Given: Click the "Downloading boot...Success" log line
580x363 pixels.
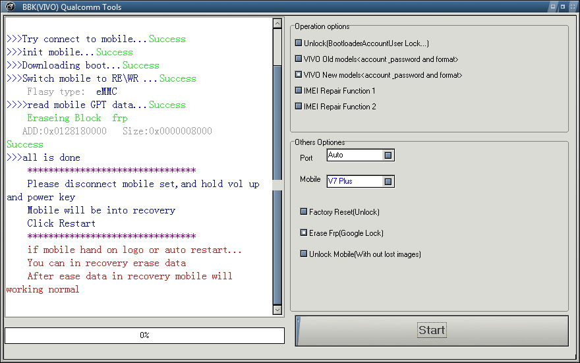Looking at the screenshot, I should [83, 65].
